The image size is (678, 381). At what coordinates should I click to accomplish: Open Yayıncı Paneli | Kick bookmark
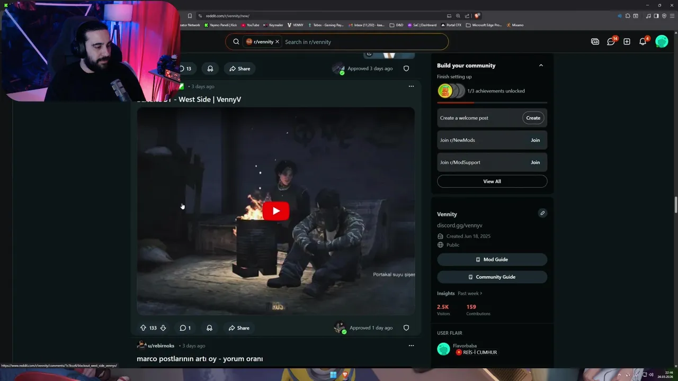click(220, 25)
